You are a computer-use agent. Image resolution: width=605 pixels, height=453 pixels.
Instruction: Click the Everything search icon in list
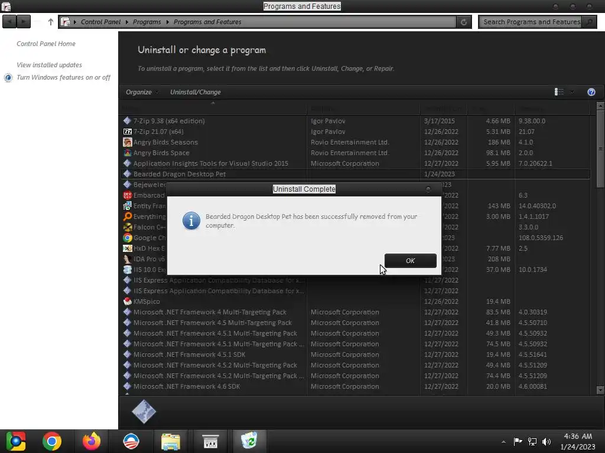pyautogui.click(x=128, y=216)
